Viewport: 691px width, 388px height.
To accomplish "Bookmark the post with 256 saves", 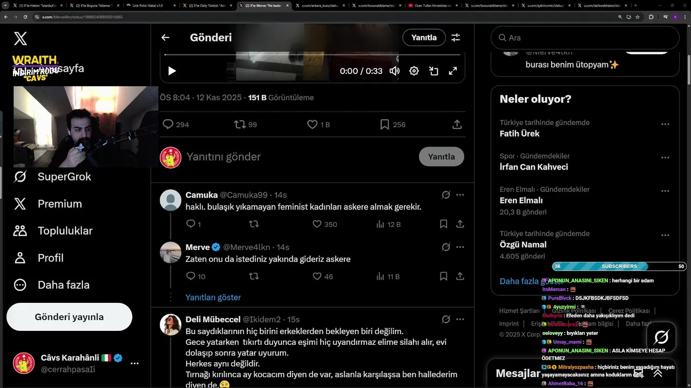I will (x=392, y=124).
